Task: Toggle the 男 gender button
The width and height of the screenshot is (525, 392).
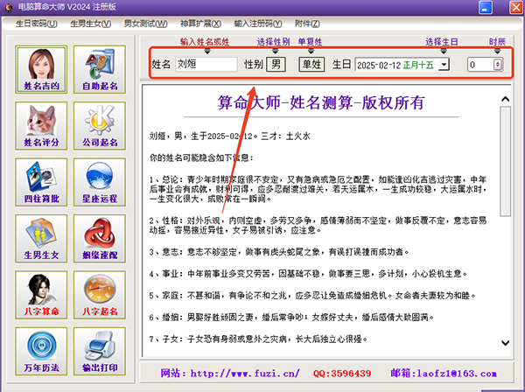Action: click(276, 64)
